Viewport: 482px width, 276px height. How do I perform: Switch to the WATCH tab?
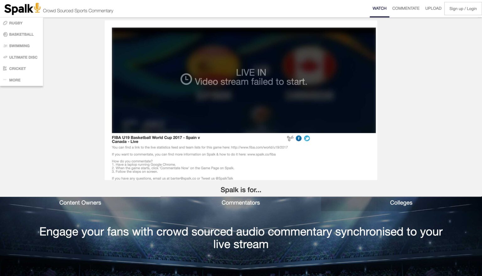click(379, 8)
